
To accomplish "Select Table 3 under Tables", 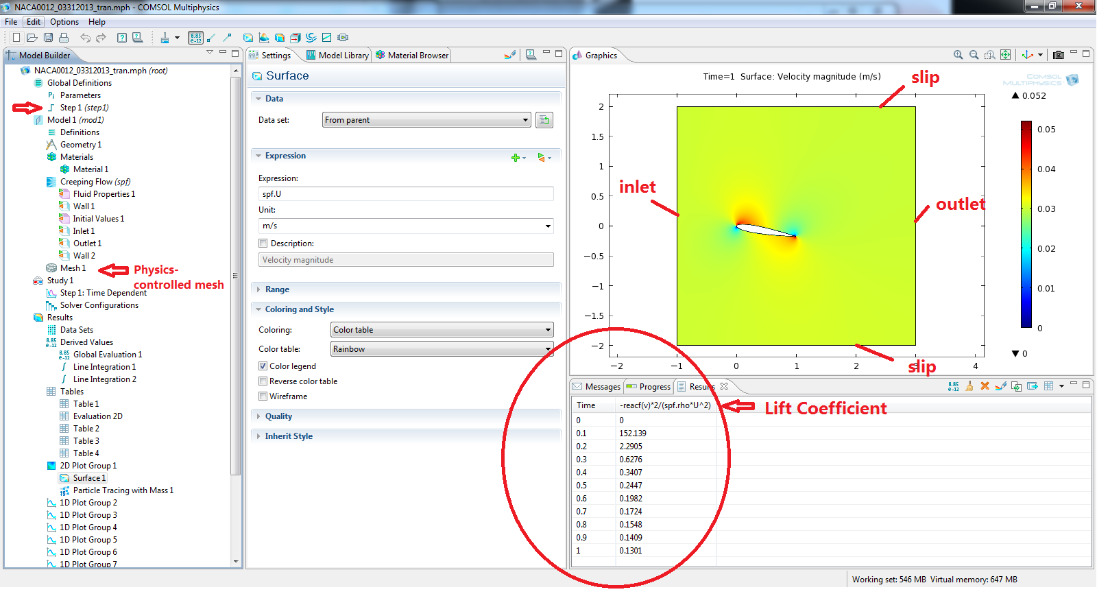I will point(86,441).
